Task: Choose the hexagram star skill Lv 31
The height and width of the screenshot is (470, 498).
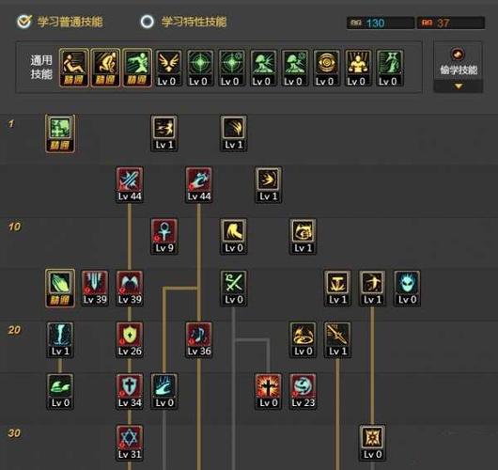Action: [130, 443]
